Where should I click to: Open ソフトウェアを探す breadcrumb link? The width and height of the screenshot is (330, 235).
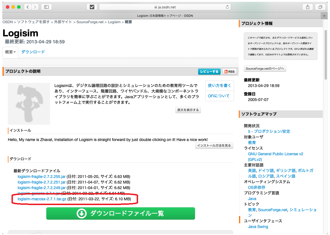[33, 22]
